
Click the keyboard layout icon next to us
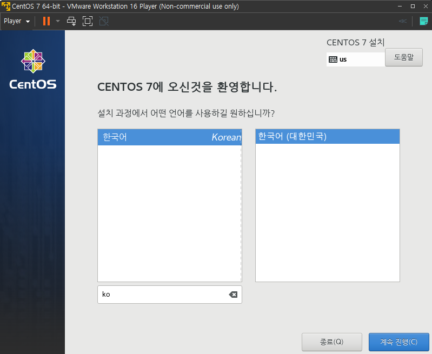333,59
